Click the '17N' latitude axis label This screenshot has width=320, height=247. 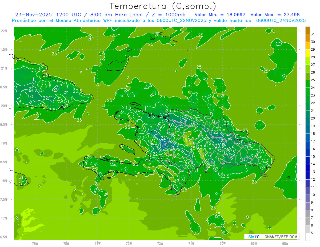(x=4, y=218)
